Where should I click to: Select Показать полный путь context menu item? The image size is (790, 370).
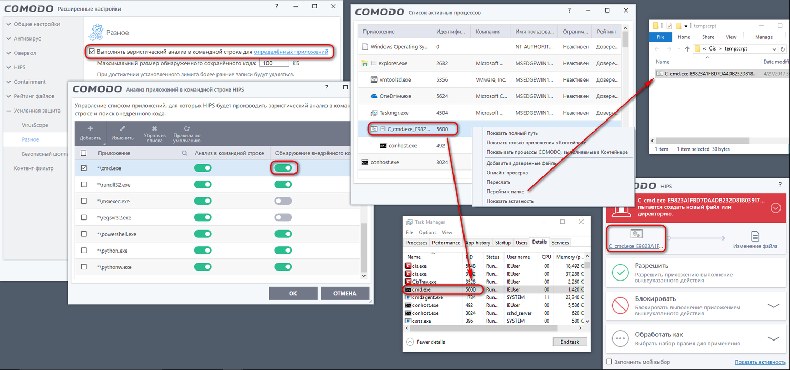pyautogui.click(x=512, y=133)
